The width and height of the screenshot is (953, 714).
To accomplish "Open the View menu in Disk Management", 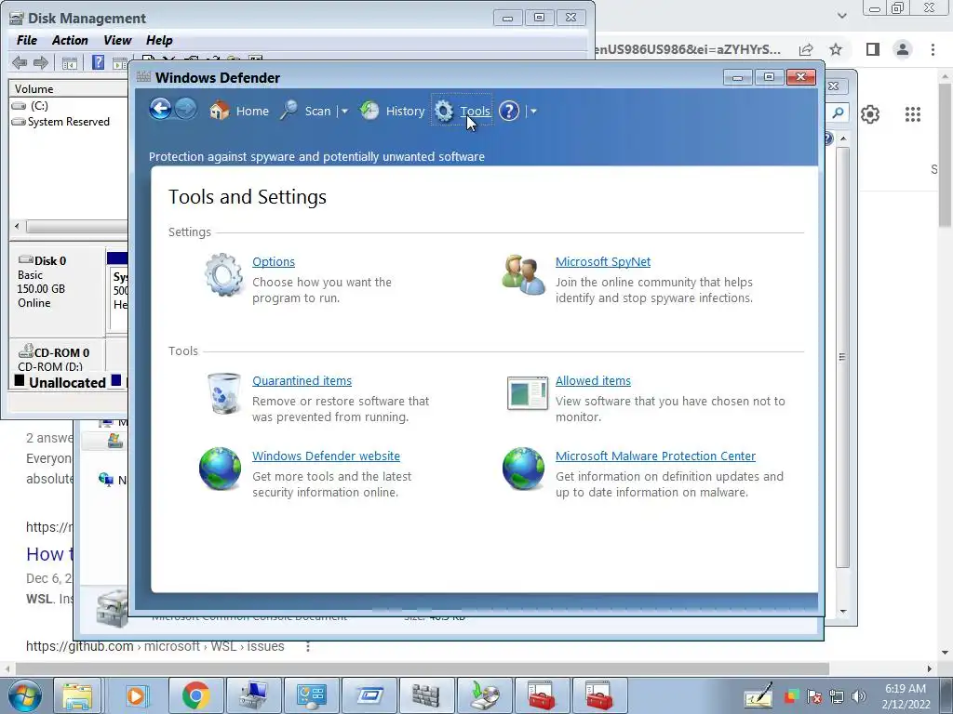I will tap(117, 40).
